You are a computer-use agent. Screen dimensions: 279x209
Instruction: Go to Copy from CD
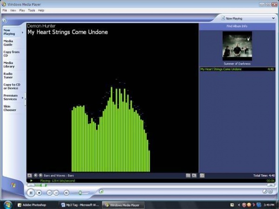[x=11, y=54]
